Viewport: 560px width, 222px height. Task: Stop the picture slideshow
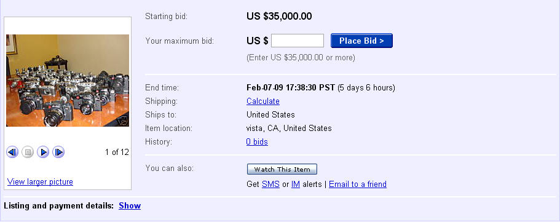(28, 153)
